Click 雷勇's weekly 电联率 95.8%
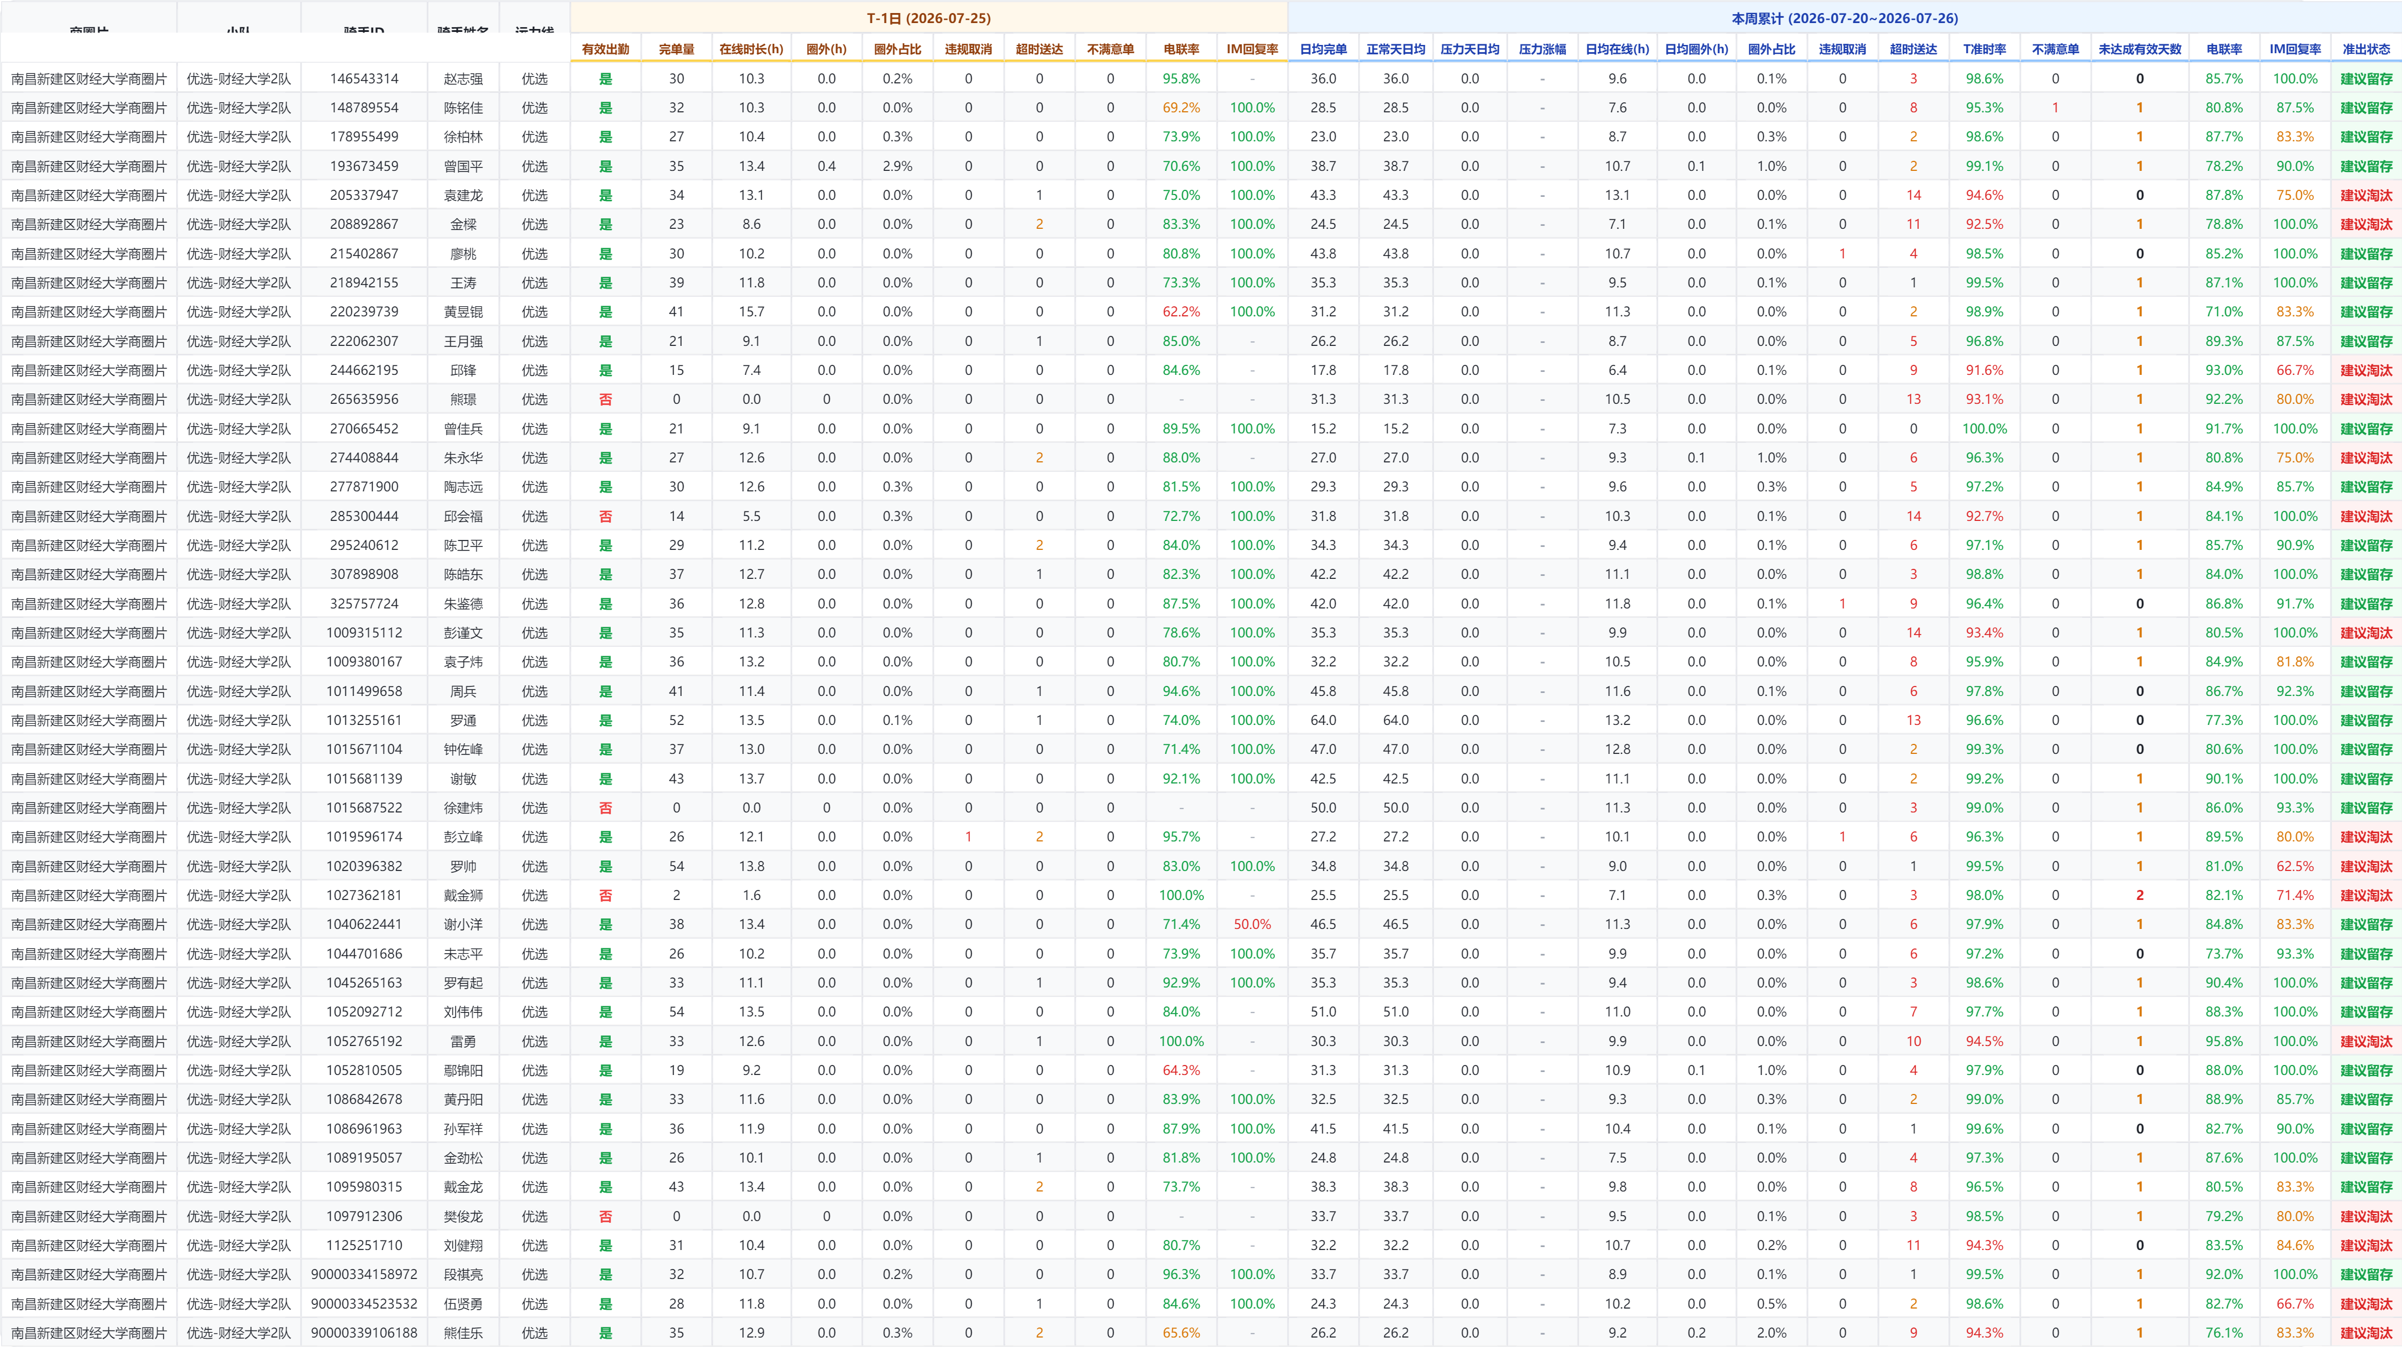This screenshot has width=2402, height=1347. 2224,1041
